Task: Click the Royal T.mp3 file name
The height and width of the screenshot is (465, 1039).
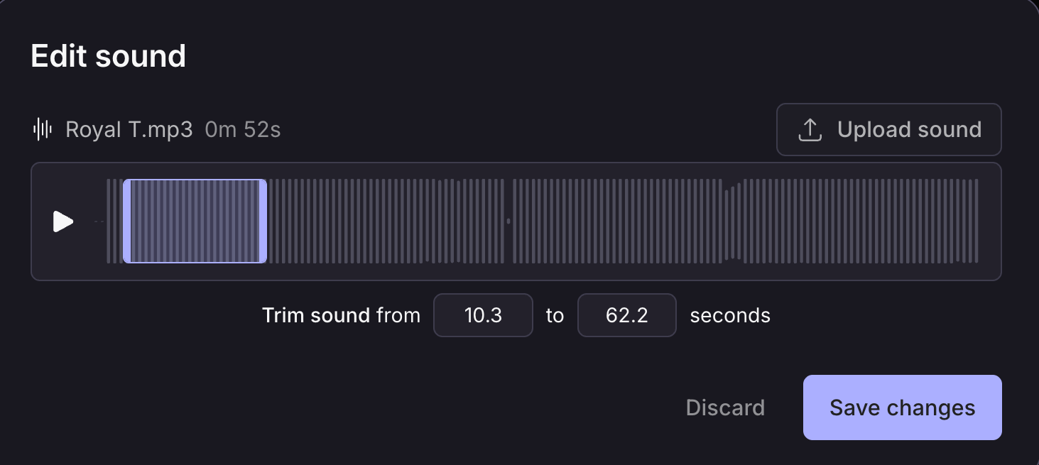Action: point(129,130)
